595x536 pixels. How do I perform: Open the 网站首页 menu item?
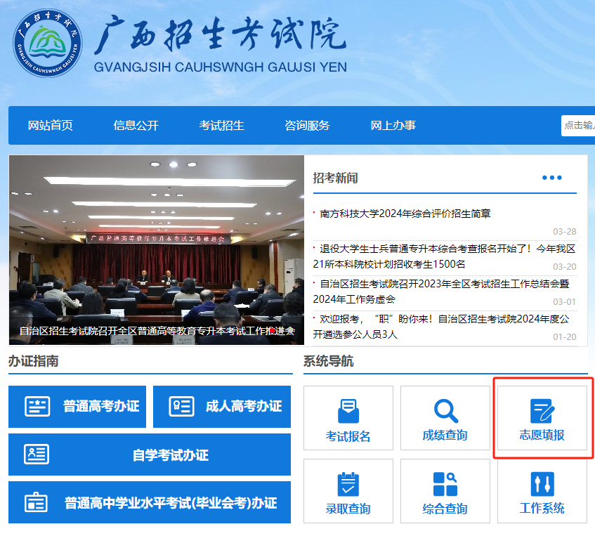[x=51, y=126]
